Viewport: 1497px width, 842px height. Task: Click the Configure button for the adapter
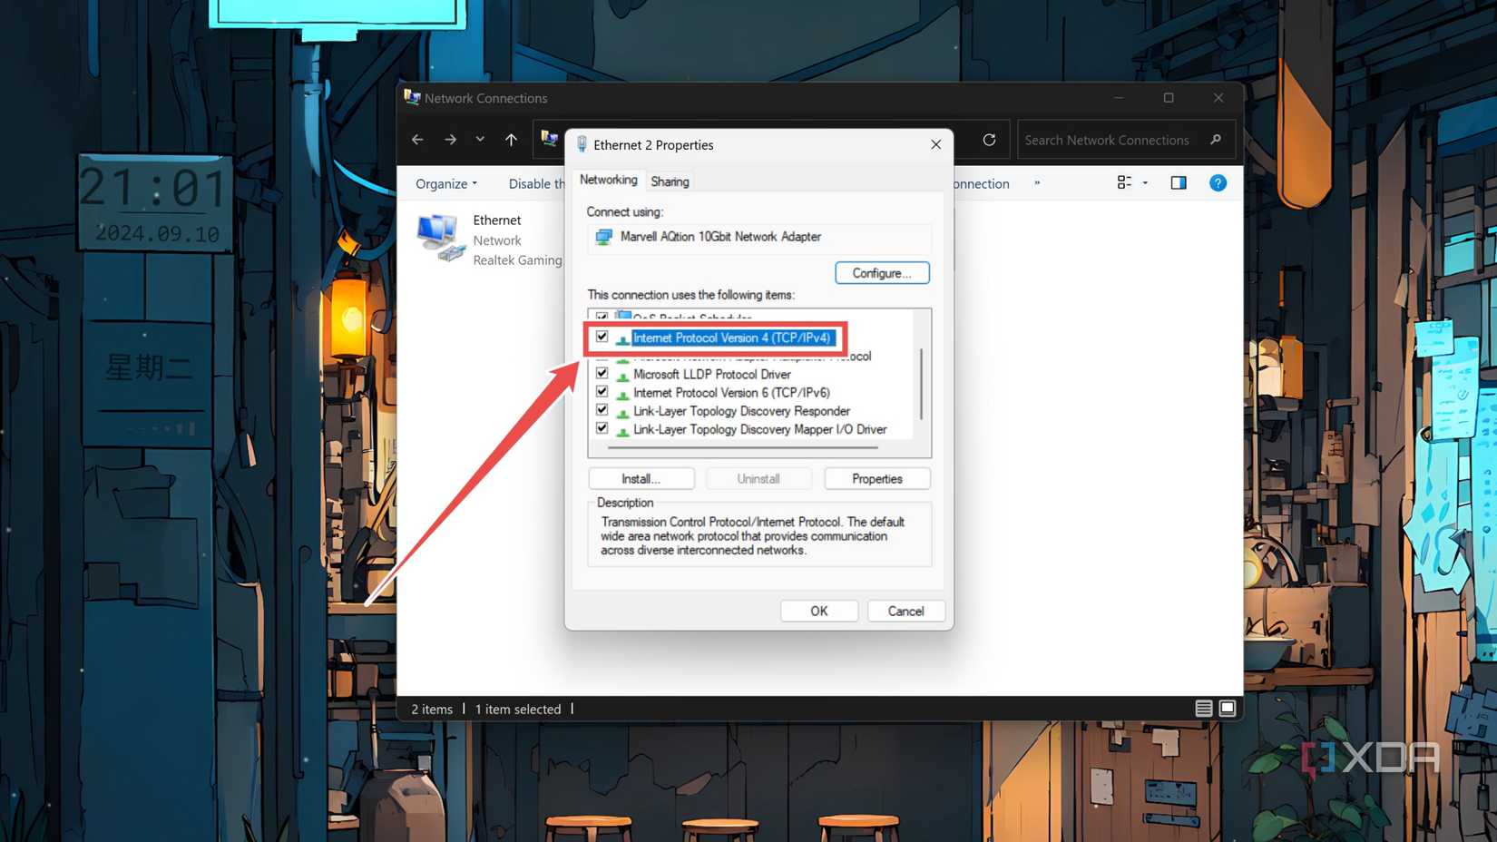point(881,272)
